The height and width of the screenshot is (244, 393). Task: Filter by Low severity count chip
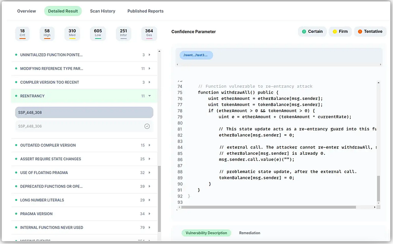[98, 33]
